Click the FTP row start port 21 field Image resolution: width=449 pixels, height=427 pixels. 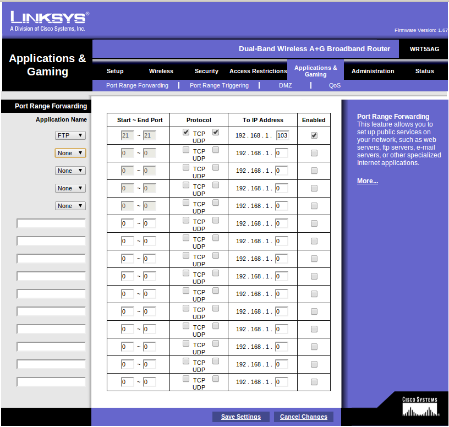128,135
